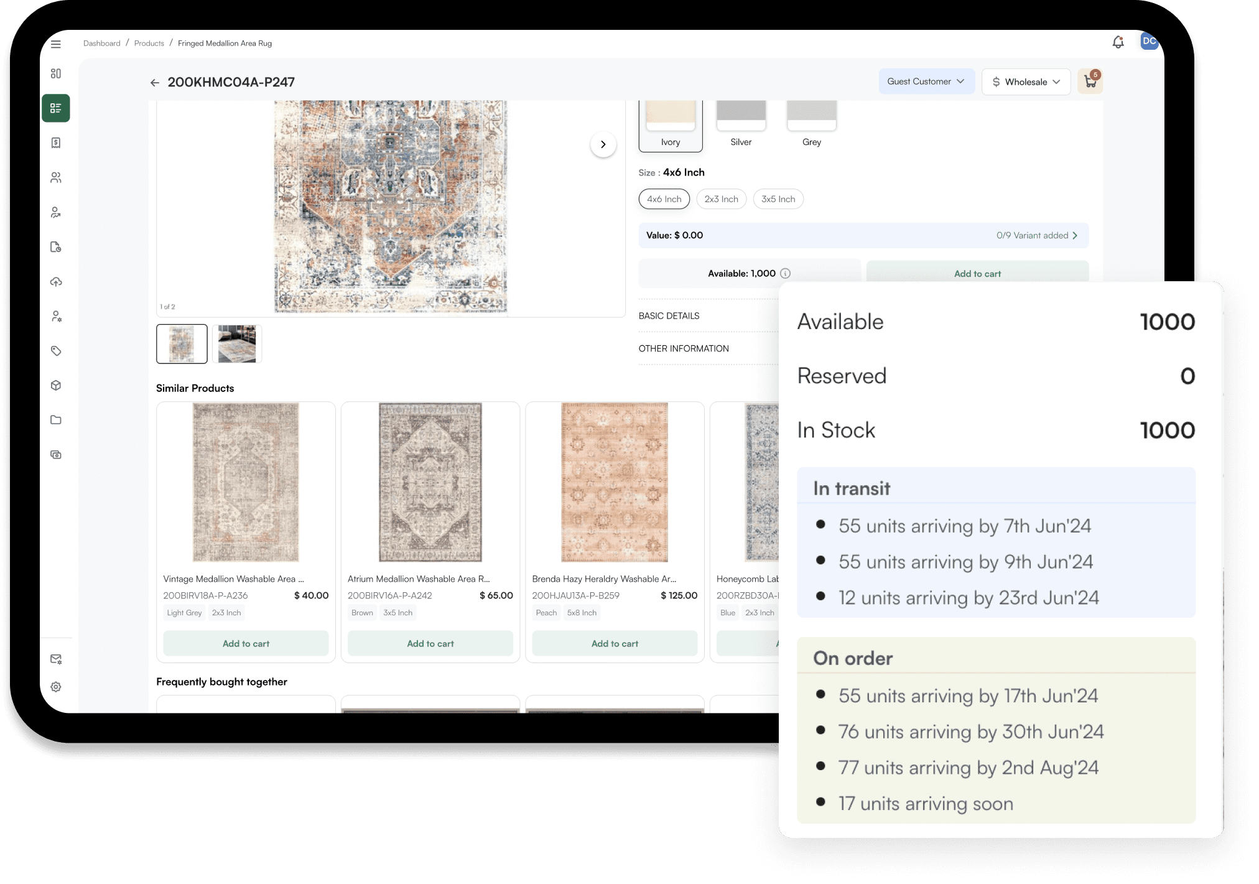Click the notification bell icon
This screenshot has height=884, width=1259.
click(1118, 42)
